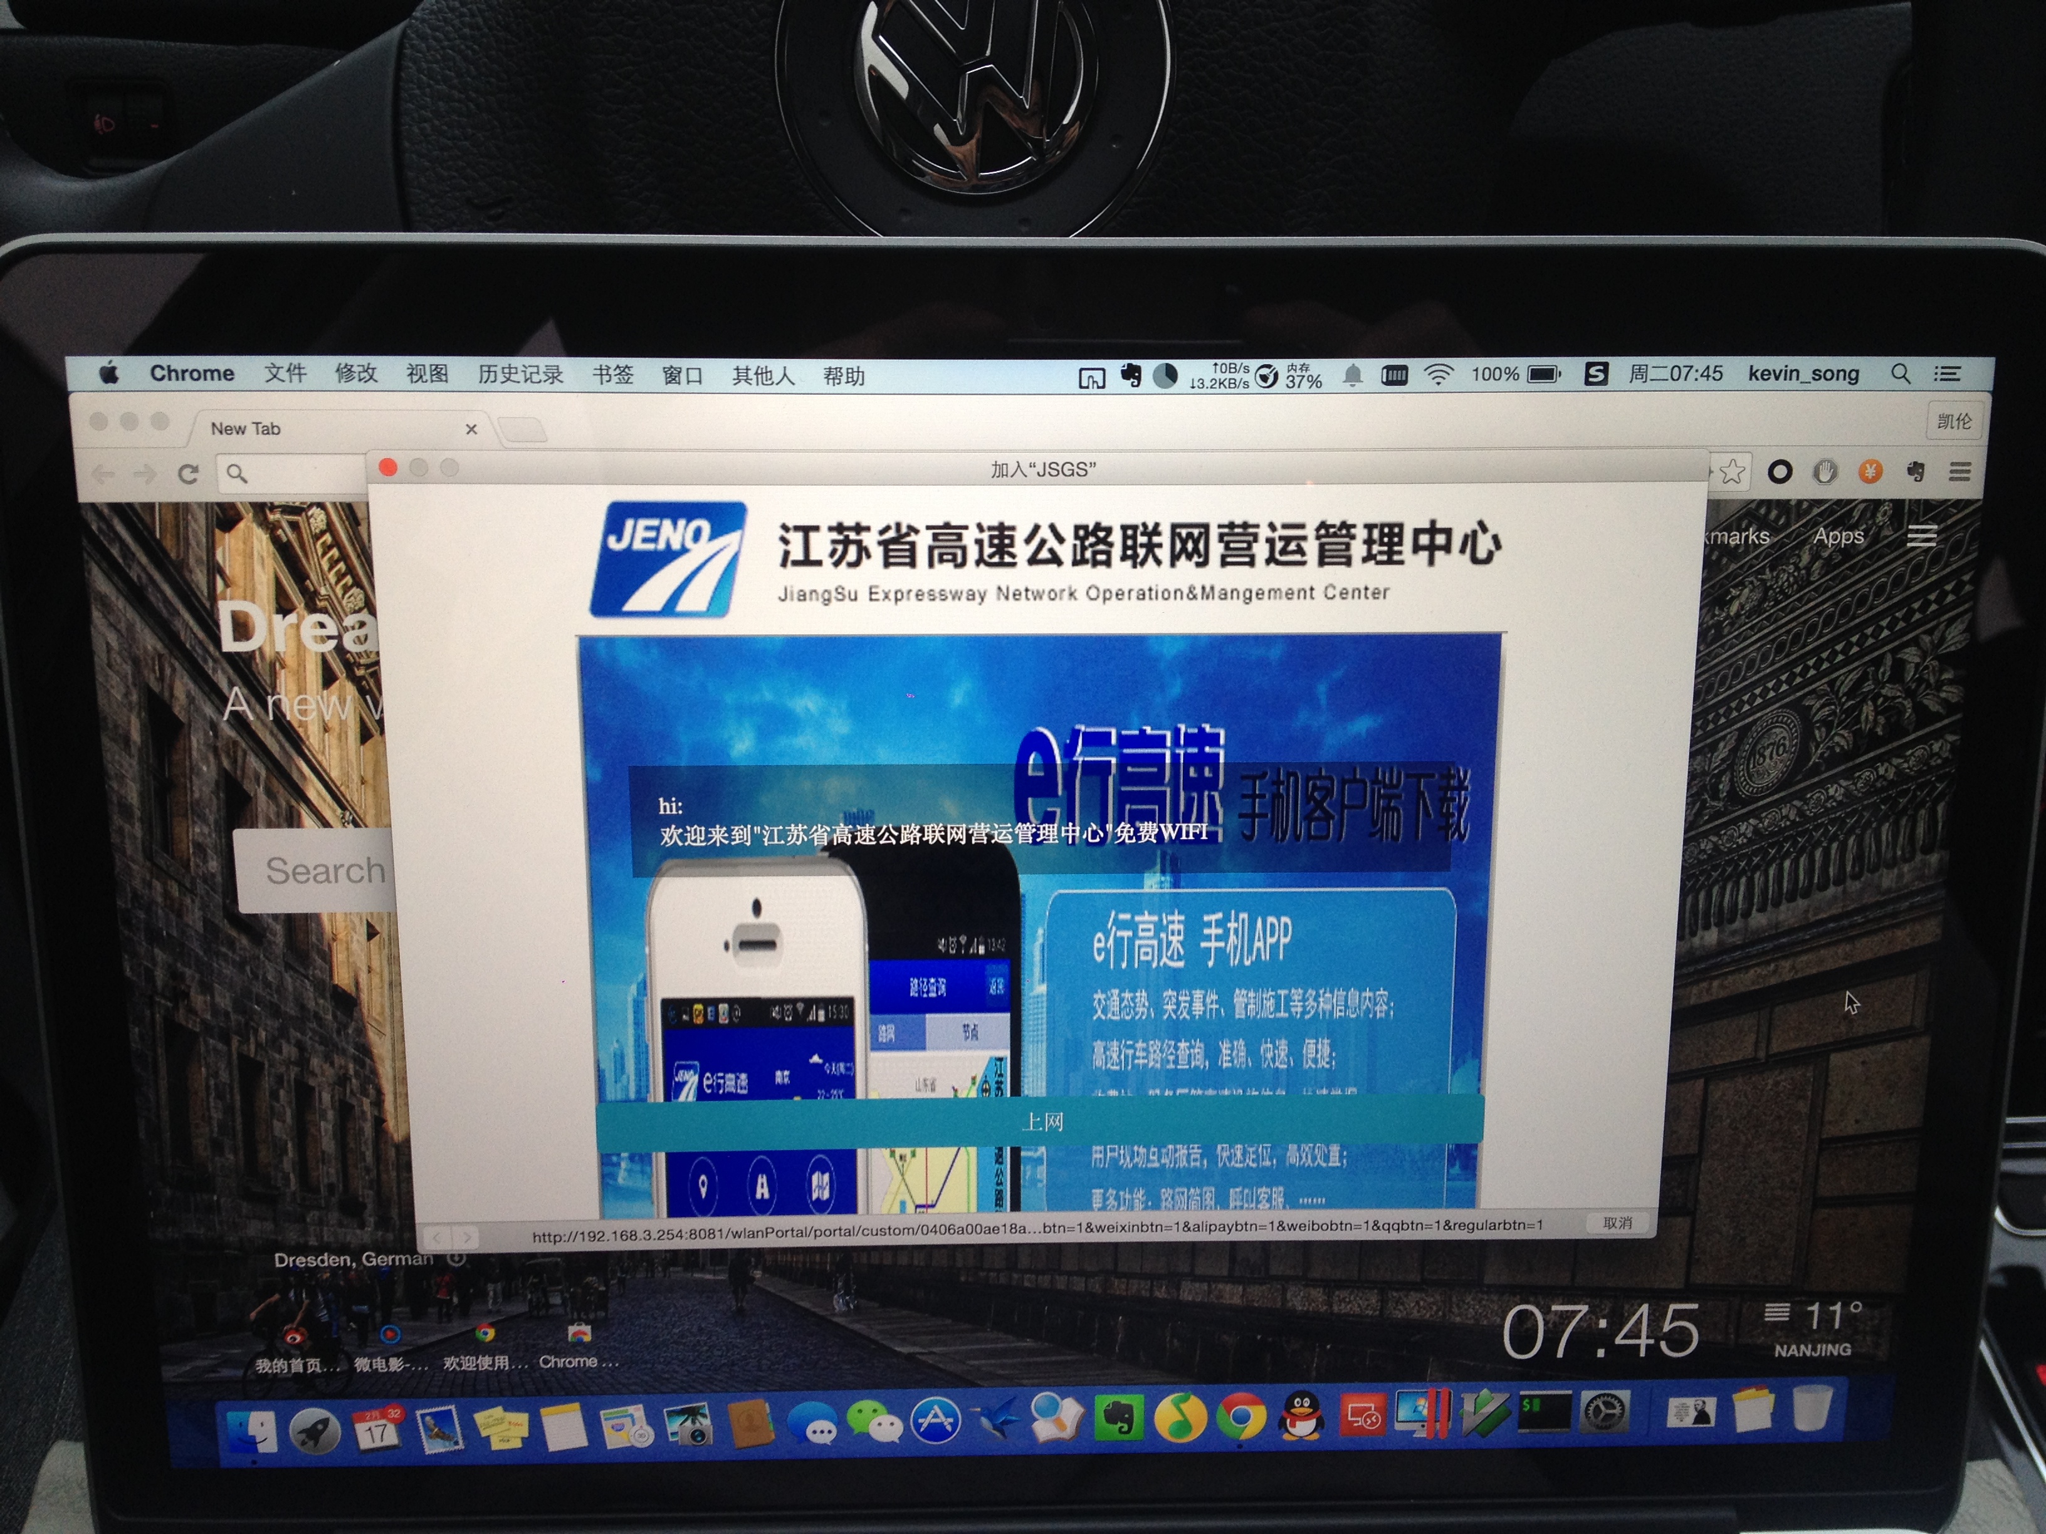Click the notification bell in the menu bar
Viewport: 2046px width, 1534px height.
1352,375
